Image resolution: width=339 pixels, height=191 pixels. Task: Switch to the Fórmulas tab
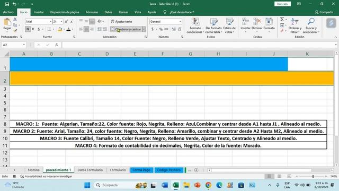92,12
